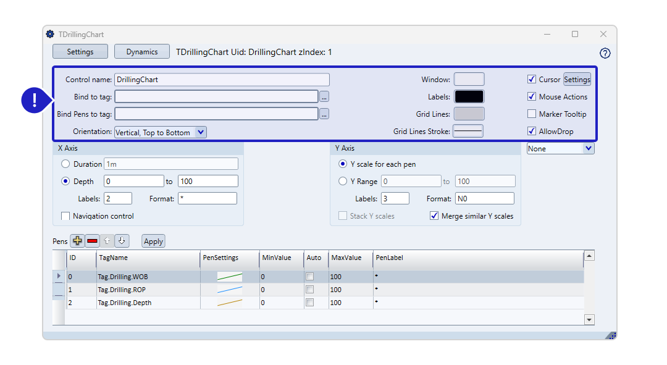667x365 pixels.
Task: Remove the selected pen with the red minus icon
Action: point(93,241)
